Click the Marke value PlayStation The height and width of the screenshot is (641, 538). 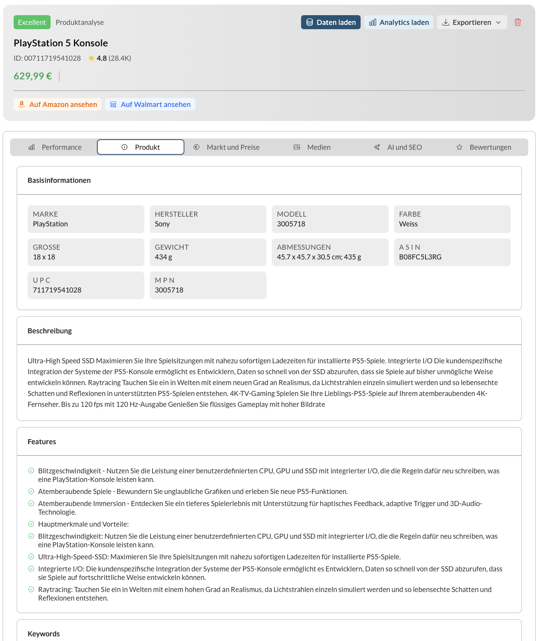point(50,224)
